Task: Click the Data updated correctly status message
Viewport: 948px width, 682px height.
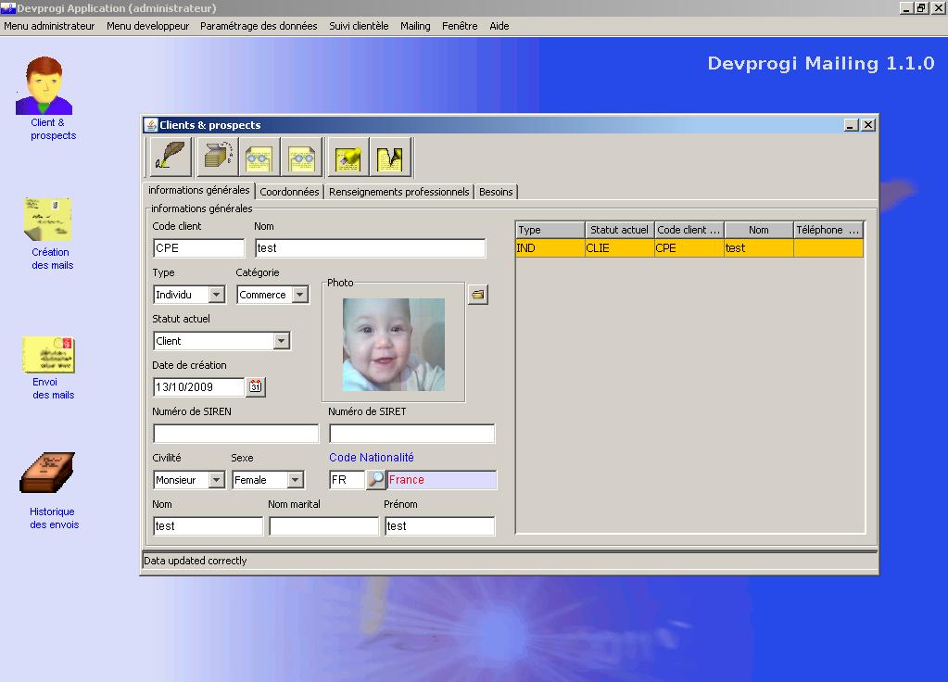Action: click(x=196, y=561)
